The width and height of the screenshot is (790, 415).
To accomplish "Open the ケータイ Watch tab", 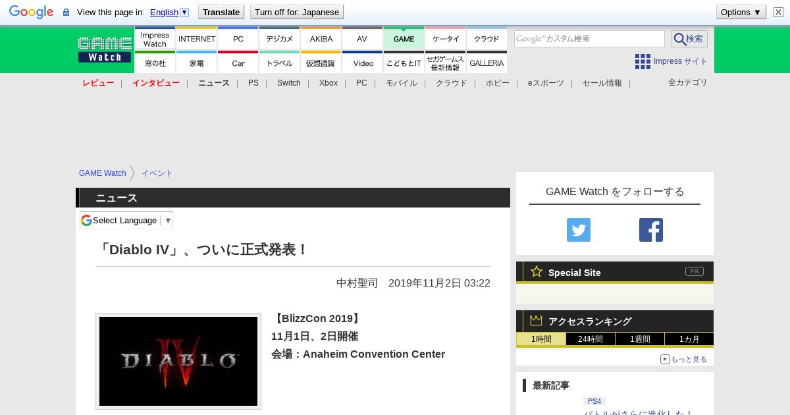I will click(446, 39).
